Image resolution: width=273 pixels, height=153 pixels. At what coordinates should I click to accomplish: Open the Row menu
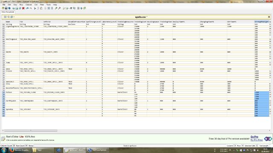(21, 5)
